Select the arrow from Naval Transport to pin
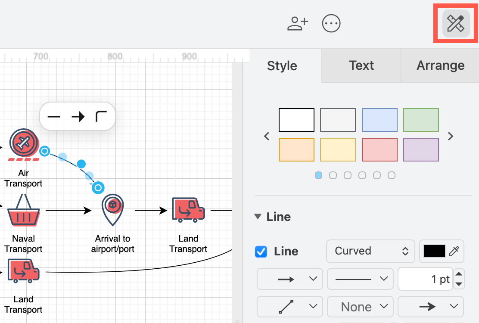This screenshot has height=323, width=479. [x=68, y=210]
